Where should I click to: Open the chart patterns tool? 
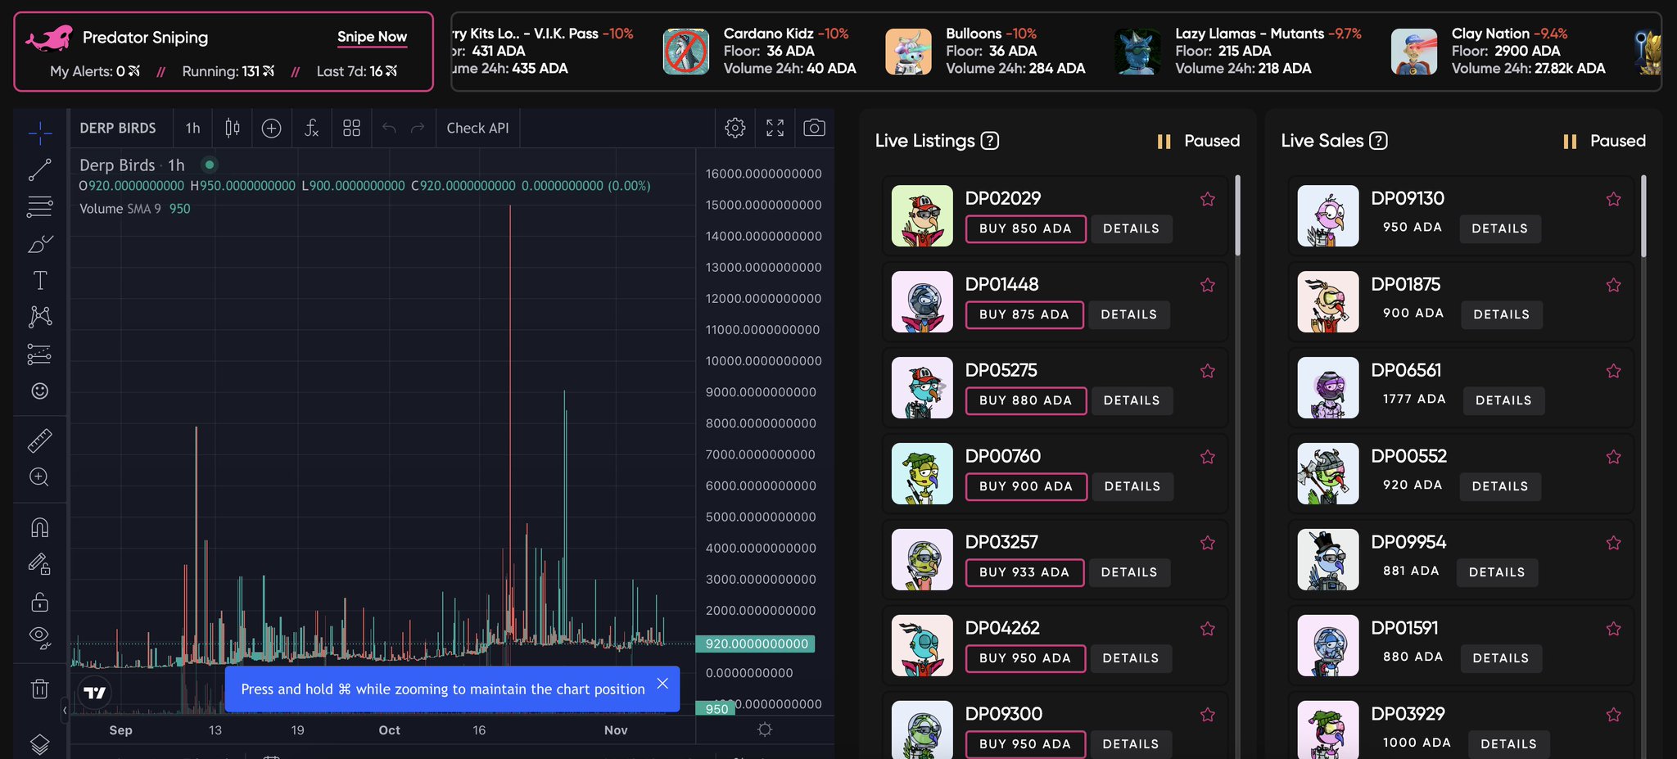(39, 317)
